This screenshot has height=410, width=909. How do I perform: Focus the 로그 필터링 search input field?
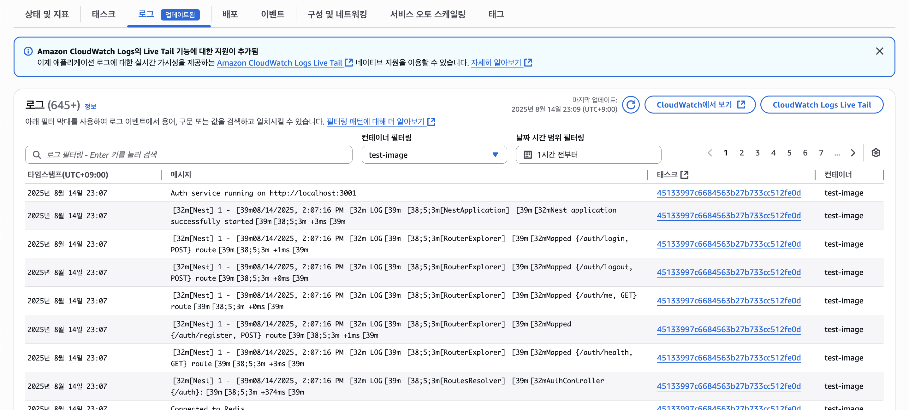click(198, 155)
